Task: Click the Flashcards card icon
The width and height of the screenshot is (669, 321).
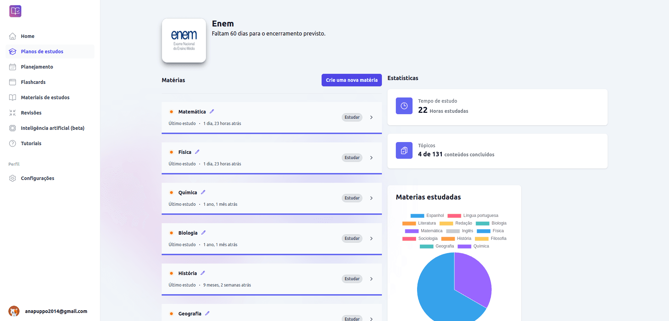Action: pyautogui.click(x=13, y=82)
